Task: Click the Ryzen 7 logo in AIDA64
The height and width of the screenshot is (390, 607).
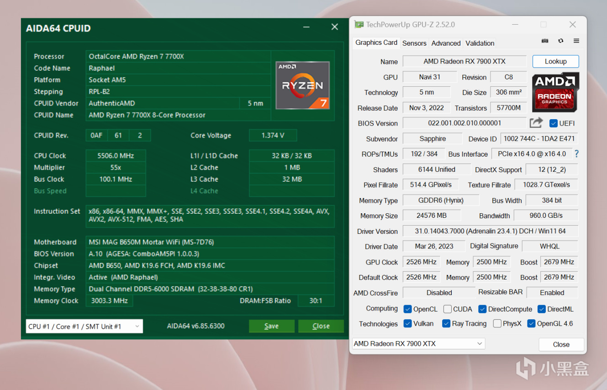Action: pyautogui.click(x=302, y=85)
